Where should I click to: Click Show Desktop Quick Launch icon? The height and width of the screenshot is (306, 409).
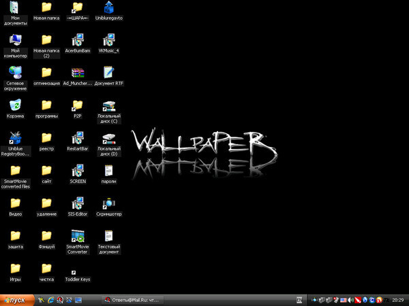[x=78, y=300]
